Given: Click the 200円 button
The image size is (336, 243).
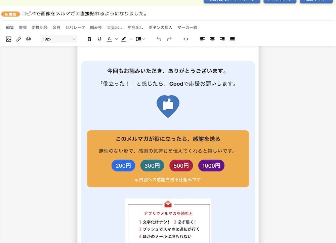Looking at the screenshot, I should [x=123, y=166].
